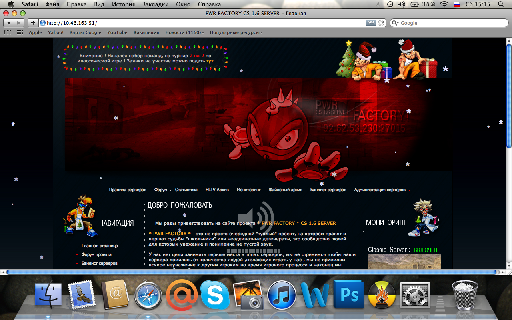512x320 pixels.
Task: Open iTunes from the dock
Action: [282, 295]
